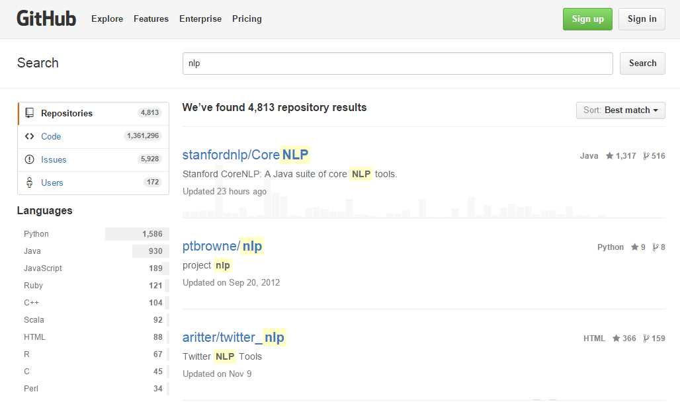Click the fork icon showing 516 on CoreNLP

(x=646, y=155)
